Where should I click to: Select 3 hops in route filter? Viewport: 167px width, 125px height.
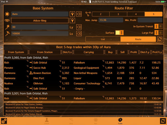click(118, 14)
